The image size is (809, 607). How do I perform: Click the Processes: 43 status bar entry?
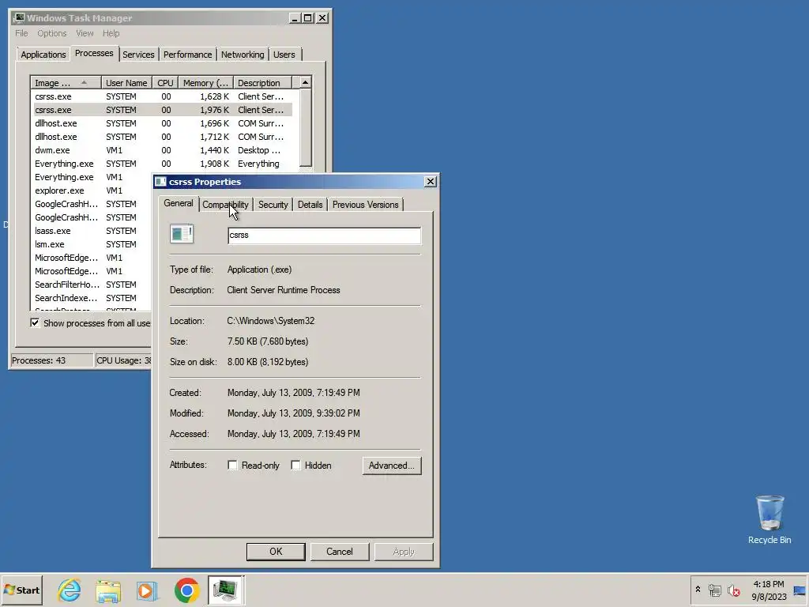tap(51, 360)
